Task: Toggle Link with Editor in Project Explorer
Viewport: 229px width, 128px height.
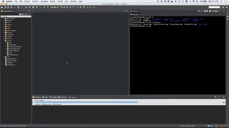Action: tap(23, 14)
